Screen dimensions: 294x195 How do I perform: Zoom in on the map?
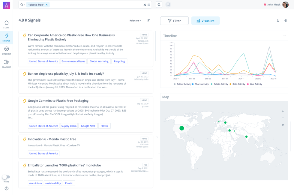pos(283,111)
